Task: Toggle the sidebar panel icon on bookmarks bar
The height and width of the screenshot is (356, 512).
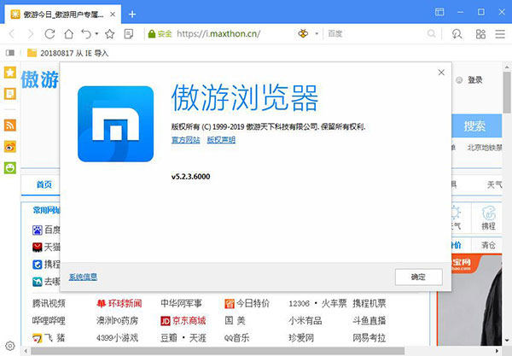Action: tap(9, 52)
